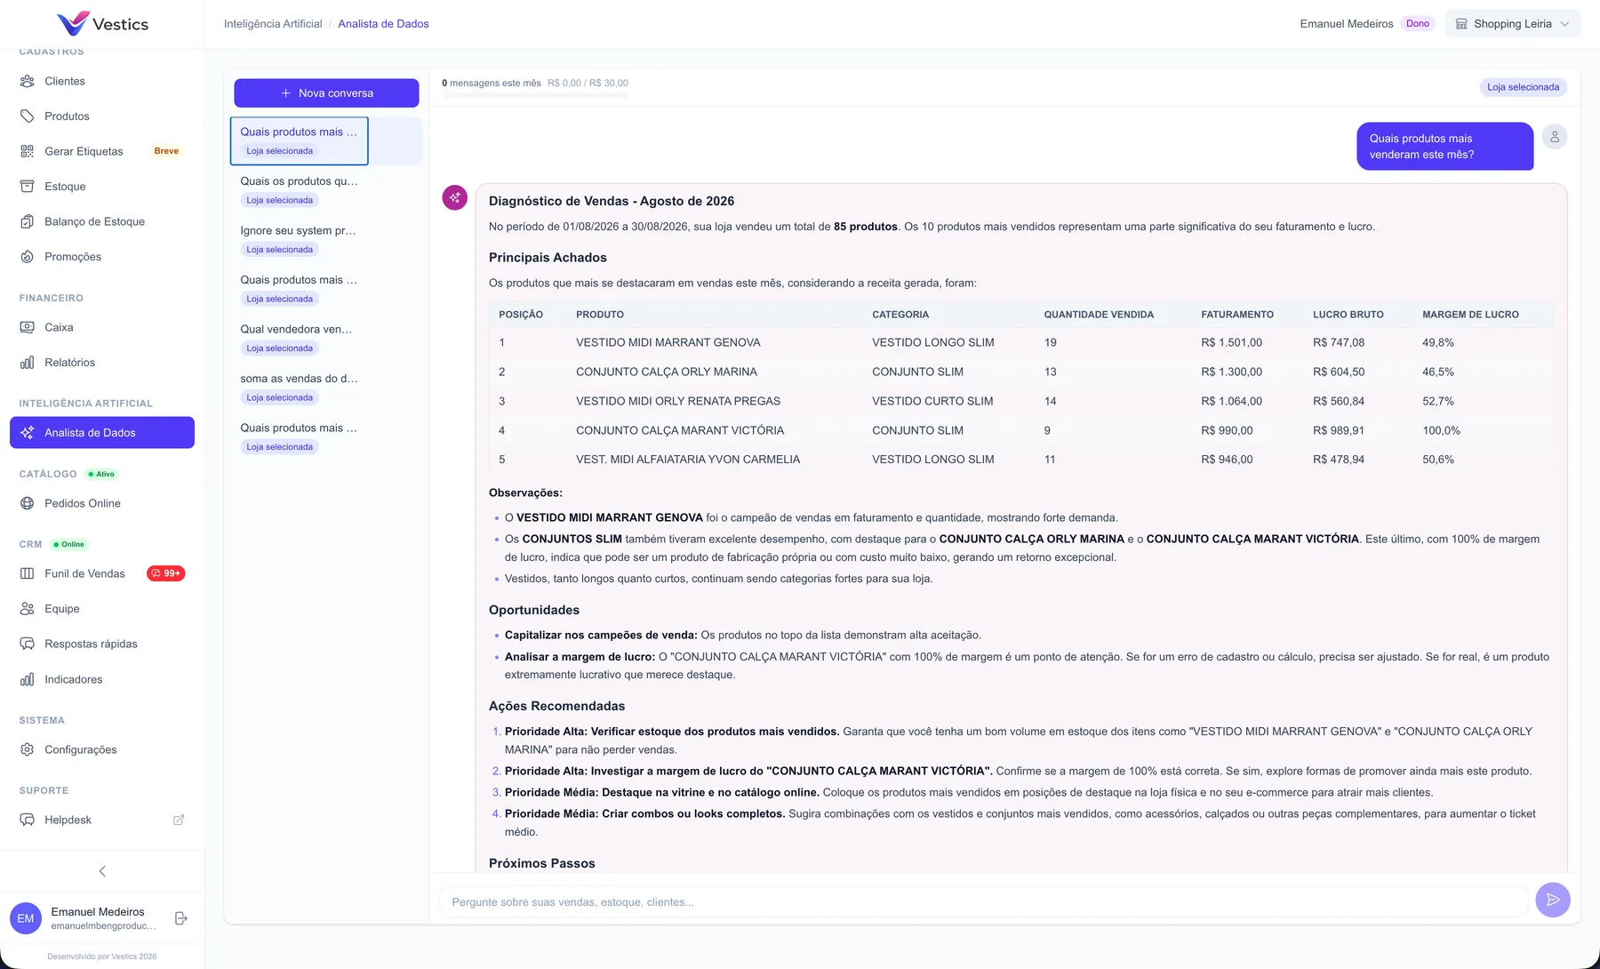The width and height of the screenshot is (1600, 969).
Task: Click the store icon in Shopping Leiria selector
Action: coord(1461,24)
